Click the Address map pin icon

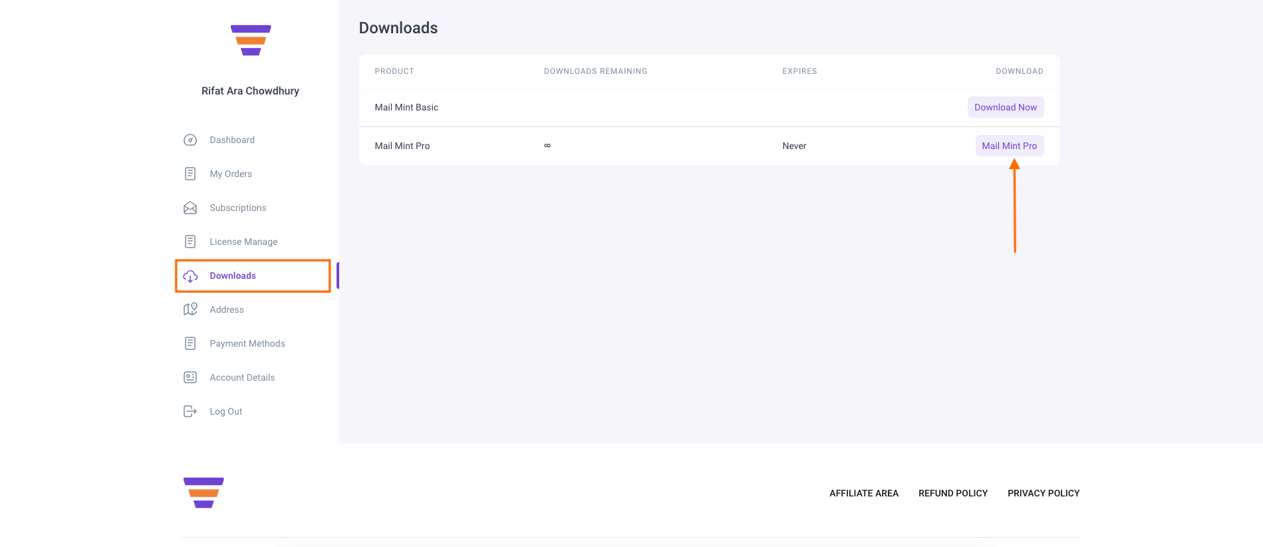click(x=190, y=309)
